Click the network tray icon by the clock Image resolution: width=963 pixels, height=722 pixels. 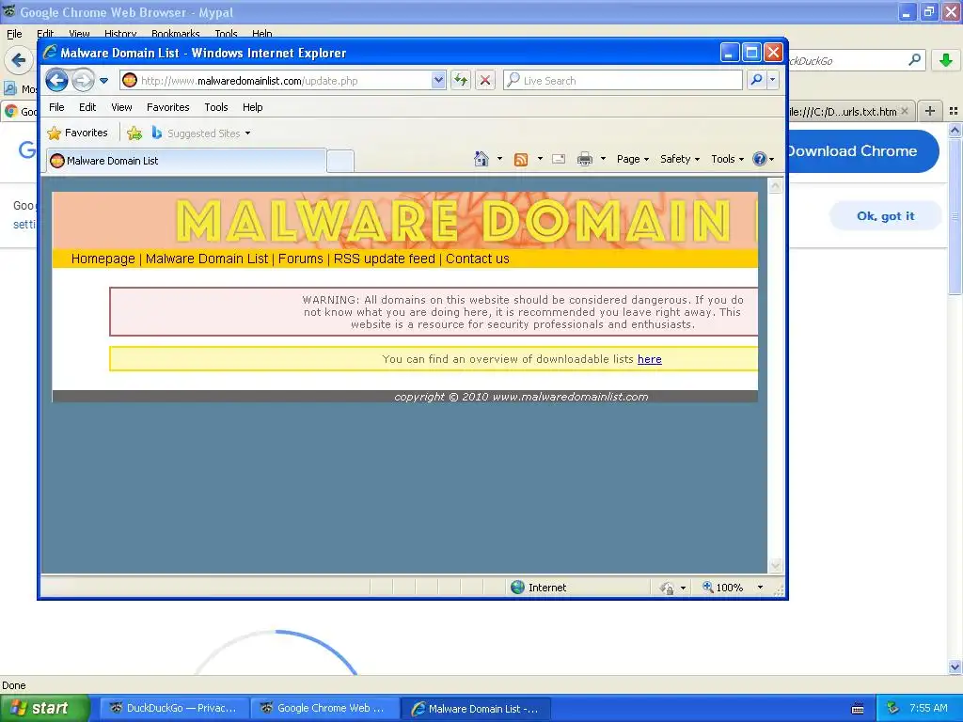coord(893,709)
